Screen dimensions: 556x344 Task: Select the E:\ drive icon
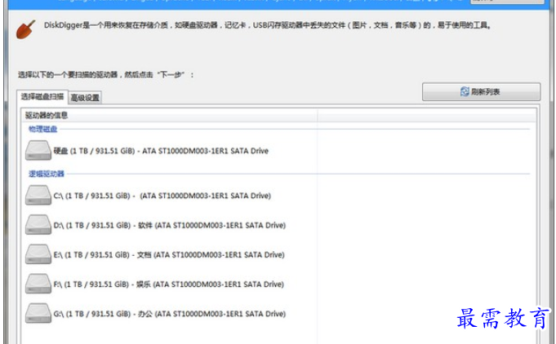pos(38,254)
